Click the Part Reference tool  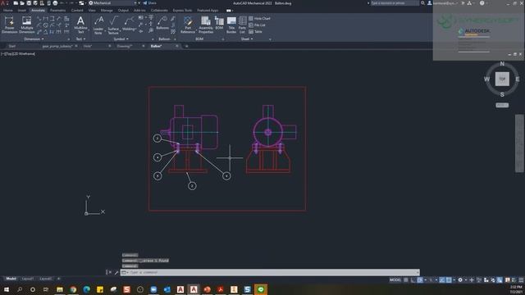coord(188,25)
